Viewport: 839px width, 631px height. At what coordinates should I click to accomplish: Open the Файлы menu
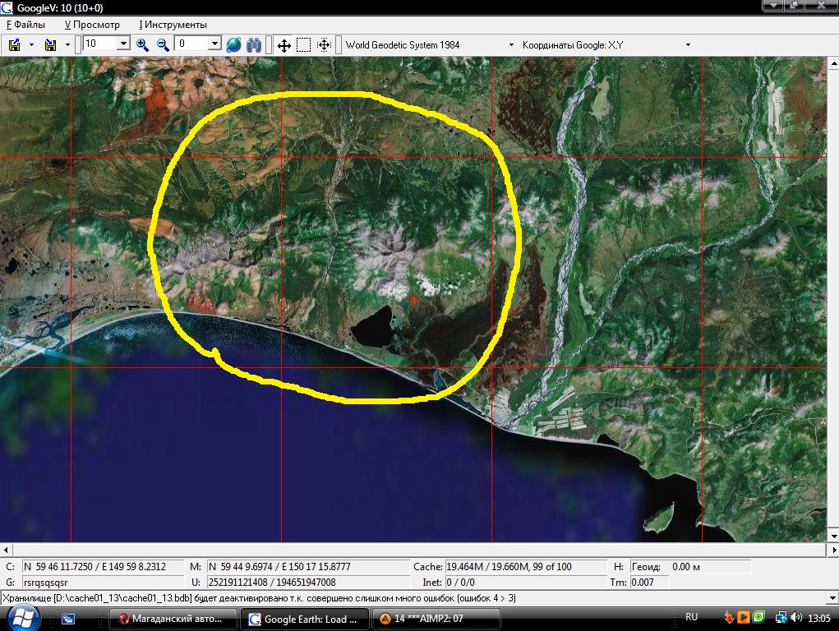point(26,25)
